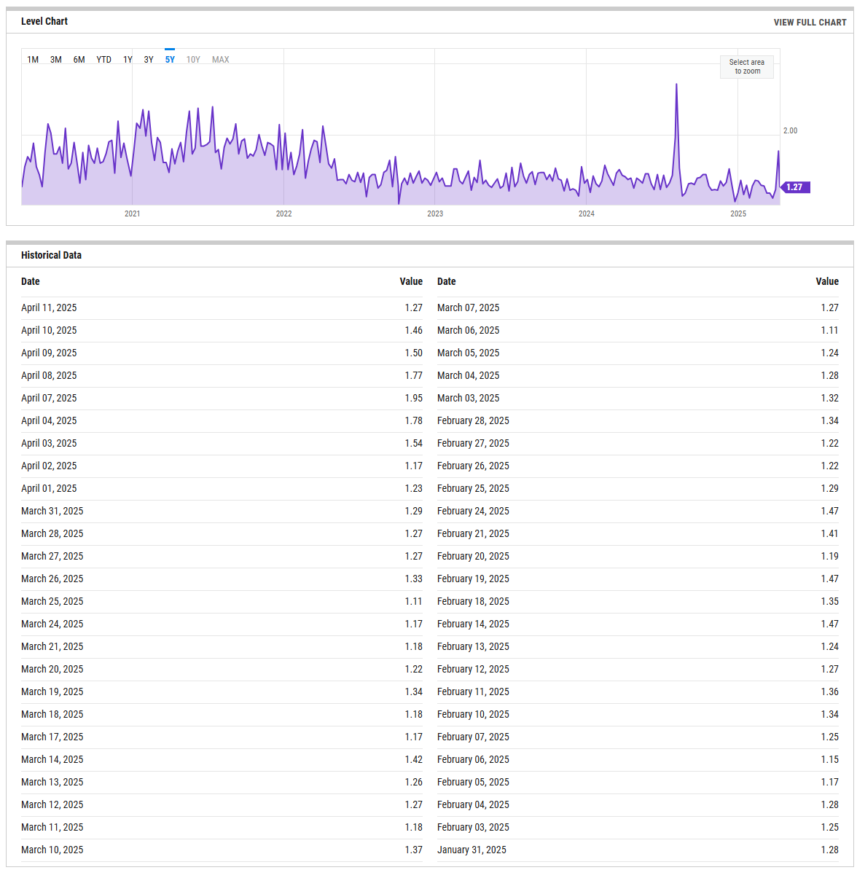Click the 2024 x-axis label

pyautogui.click(x=587, y=213)
